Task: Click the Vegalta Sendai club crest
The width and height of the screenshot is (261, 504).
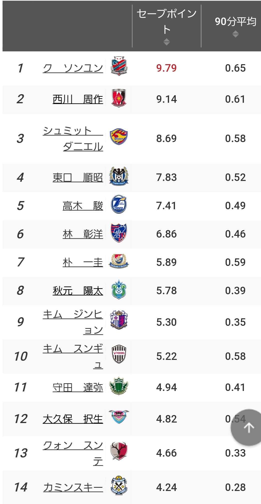Action: [x=119, y=137]
